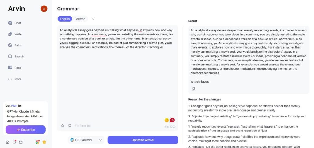Click the home icon at bottom left
This screenshot has width=314, height=148.
point(8,142)
